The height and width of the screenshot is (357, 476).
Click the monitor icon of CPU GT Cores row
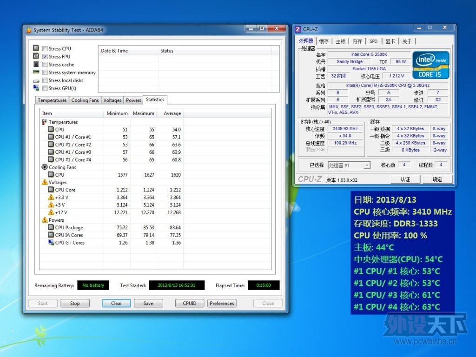coord(51,242)
